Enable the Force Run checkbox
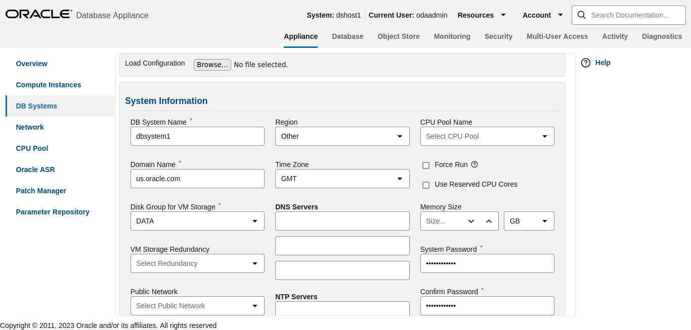Screen dimensions: 691x330 (426, 166)
